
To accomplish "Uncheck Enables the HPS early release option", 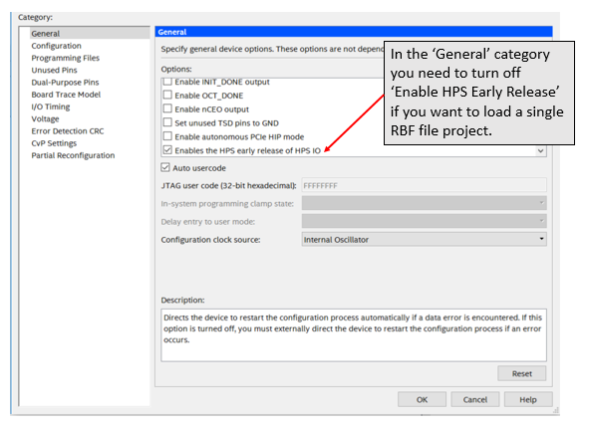I will coord(167,150).
